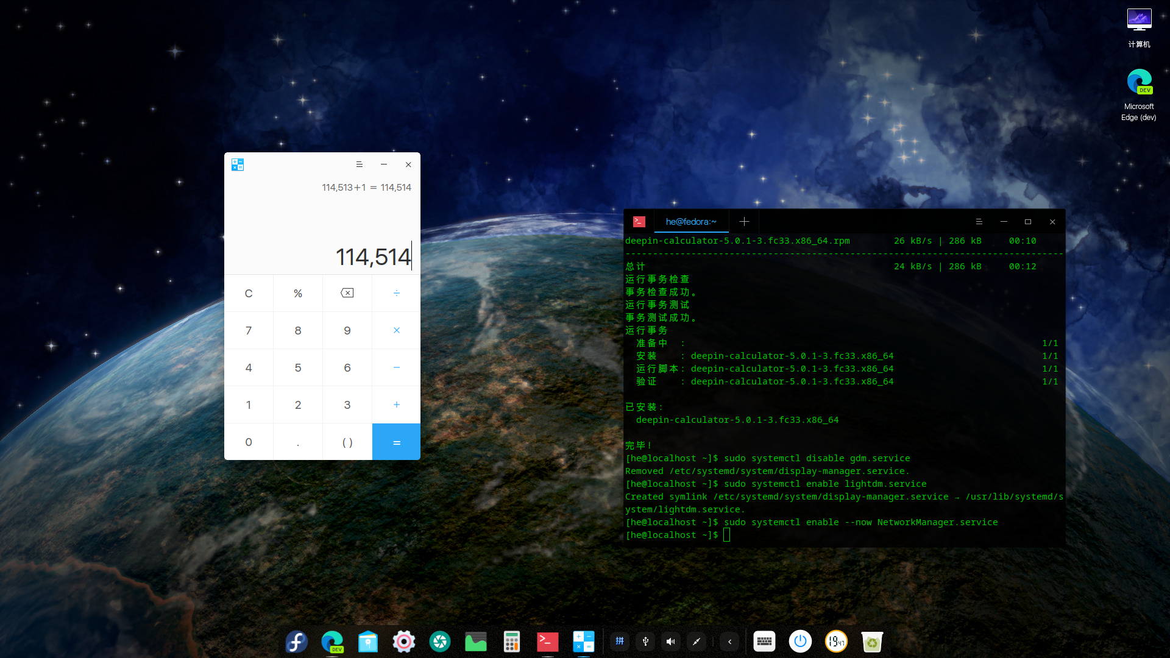Clear the calculator with C button
The width and height of the screenshot is (1170, 658).
click(249, 293)
